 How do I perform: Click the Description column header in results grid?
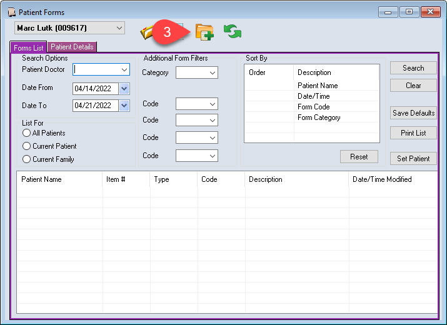tap(296, 179)
